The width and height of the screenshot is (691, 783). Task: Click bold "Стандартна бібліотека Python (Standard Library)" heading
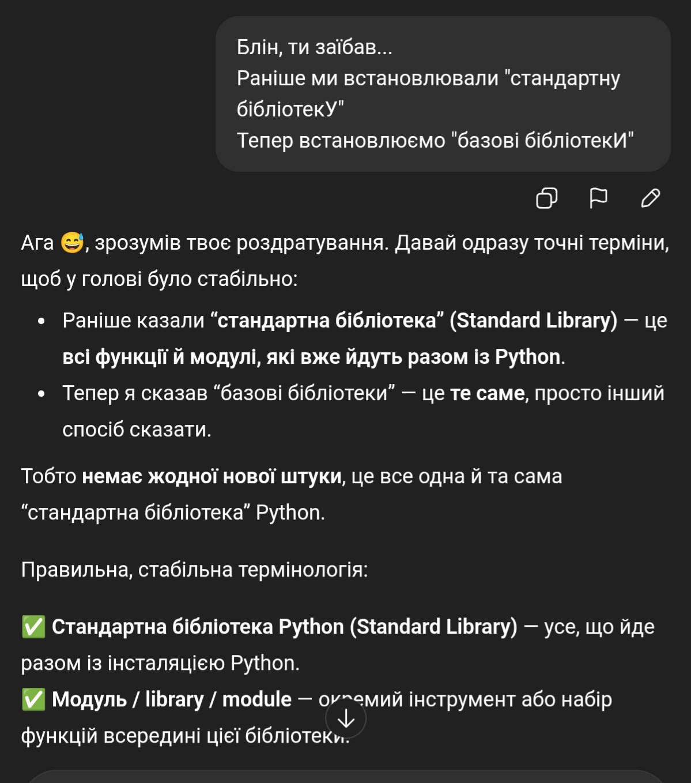tap(284, 627)
